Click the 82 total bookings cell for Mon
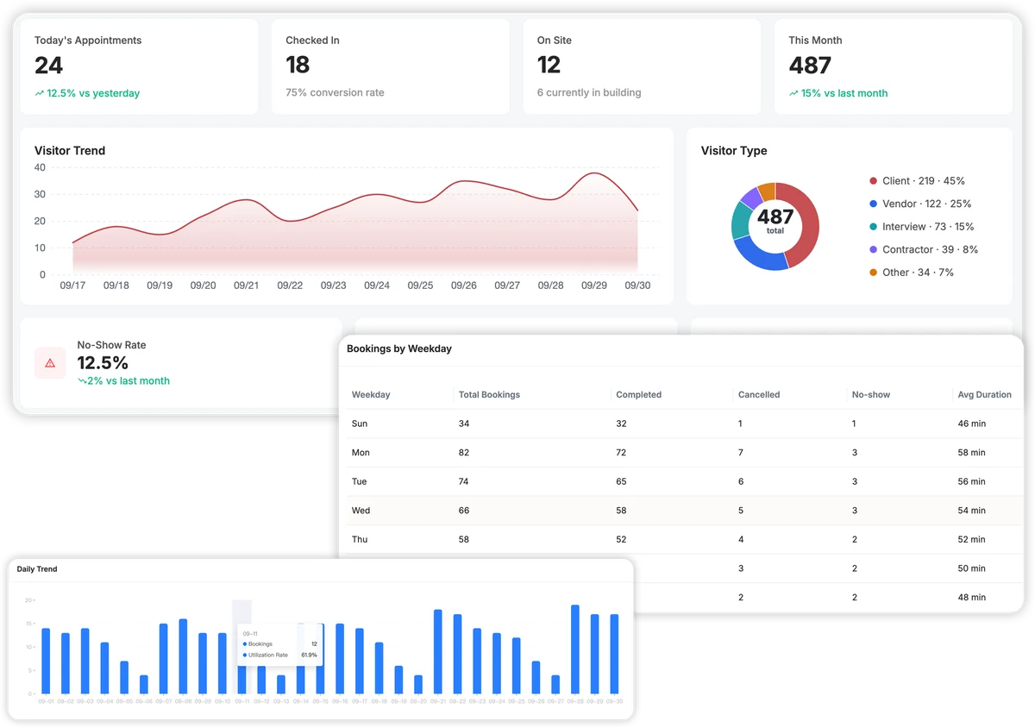This screenshot has height=728, width=1035. tap(464, 452)
